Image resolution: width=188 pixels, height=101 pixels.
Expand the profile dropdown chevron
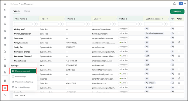click(185, 4)
